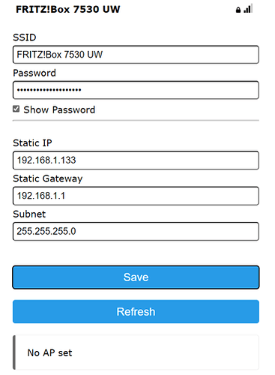Refresh the network list

tap(136, 311)
